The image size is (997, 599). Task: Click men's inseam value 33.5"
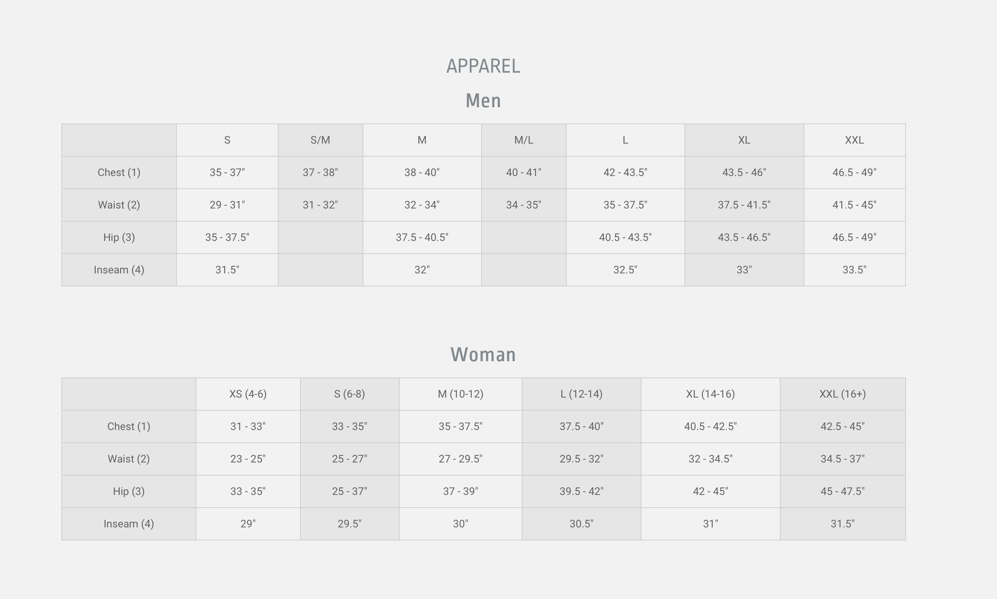point(854,270)
